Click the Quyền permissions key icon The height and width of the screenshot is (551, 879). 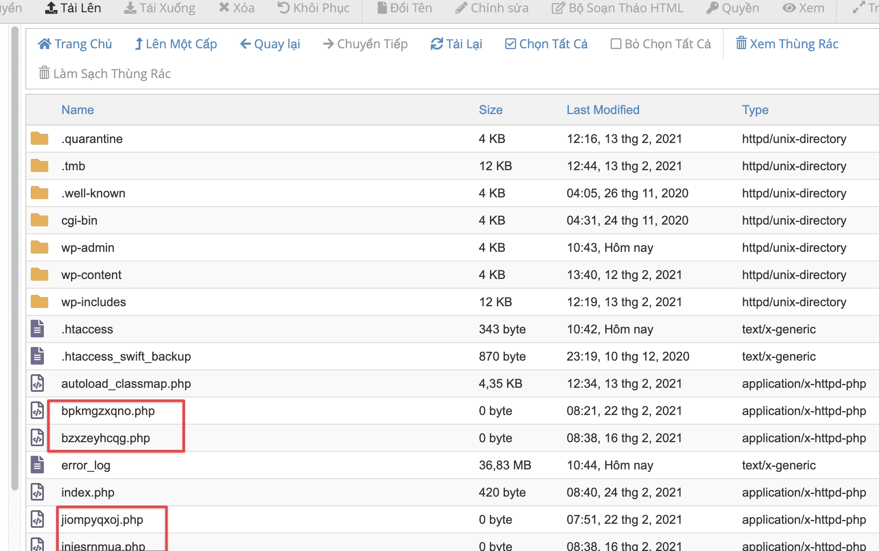click(x=712, y=8)
